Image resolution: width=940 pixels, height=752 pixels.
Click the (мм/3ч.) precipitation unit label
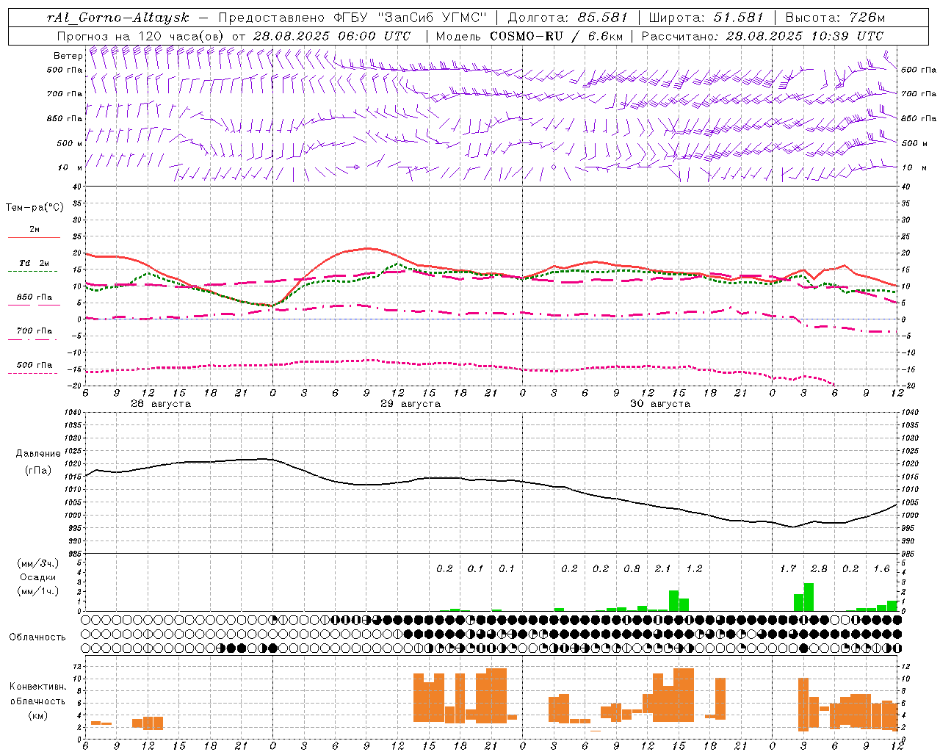[37, 563]
